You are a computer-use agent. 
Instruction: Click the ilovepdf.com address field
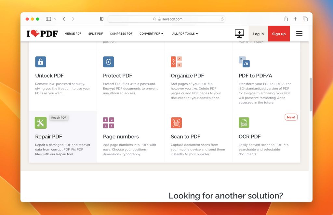coord(166,19)
